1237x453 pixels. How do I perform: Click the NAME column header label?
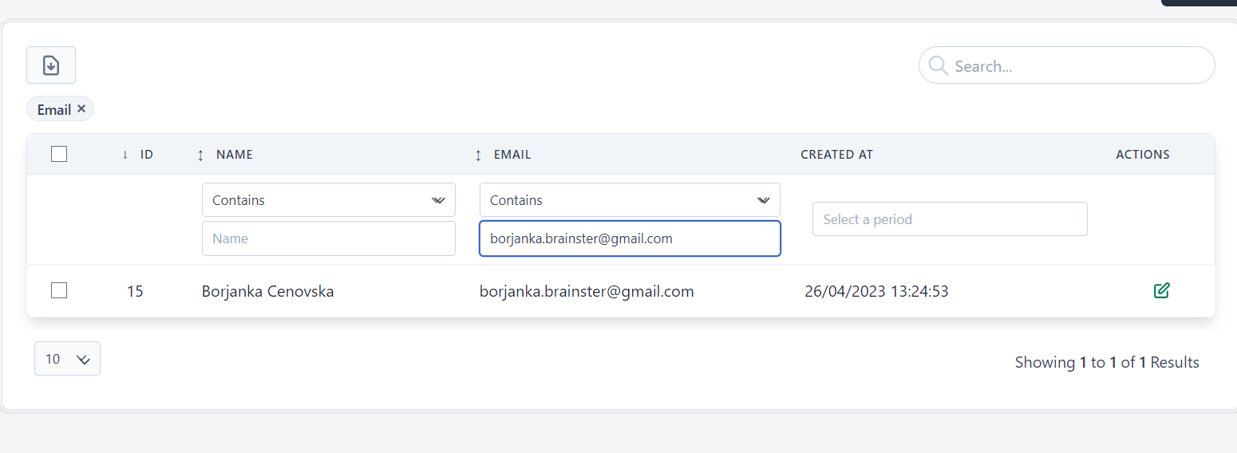pos(235,155)
